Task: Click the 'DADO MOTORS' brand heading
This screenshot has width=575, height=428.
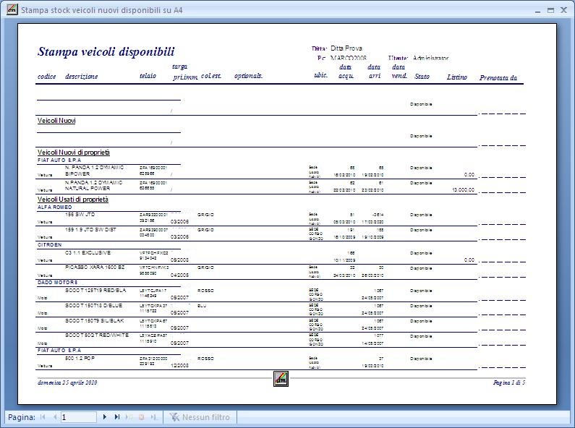Action: (58, 283)
